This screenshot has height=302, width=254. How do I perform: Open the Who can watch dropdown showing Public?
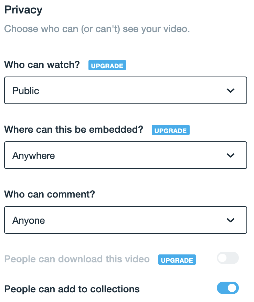125,91
